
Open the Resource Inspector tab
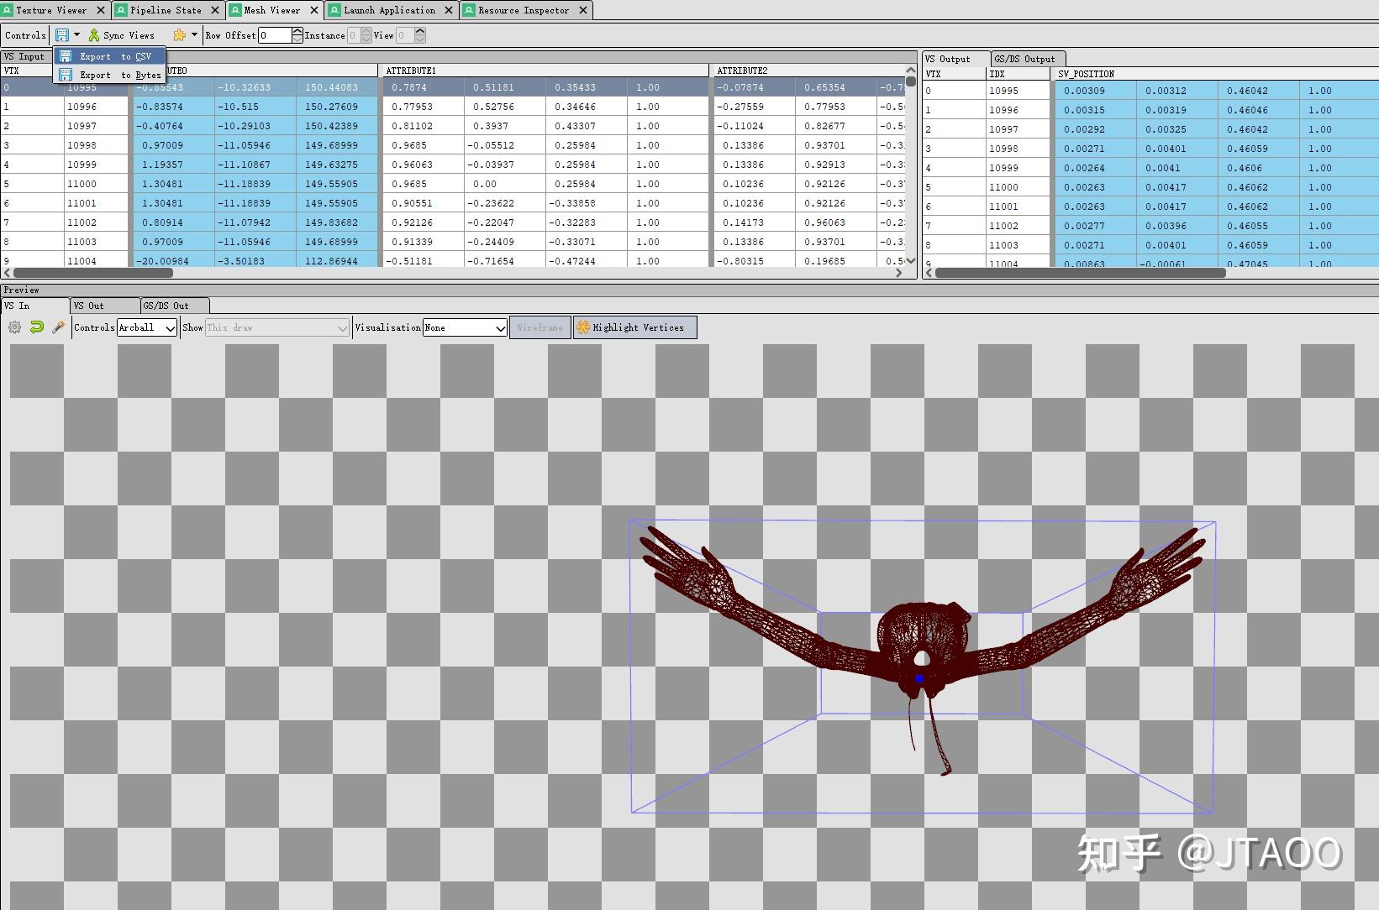[x=524, y=10]
